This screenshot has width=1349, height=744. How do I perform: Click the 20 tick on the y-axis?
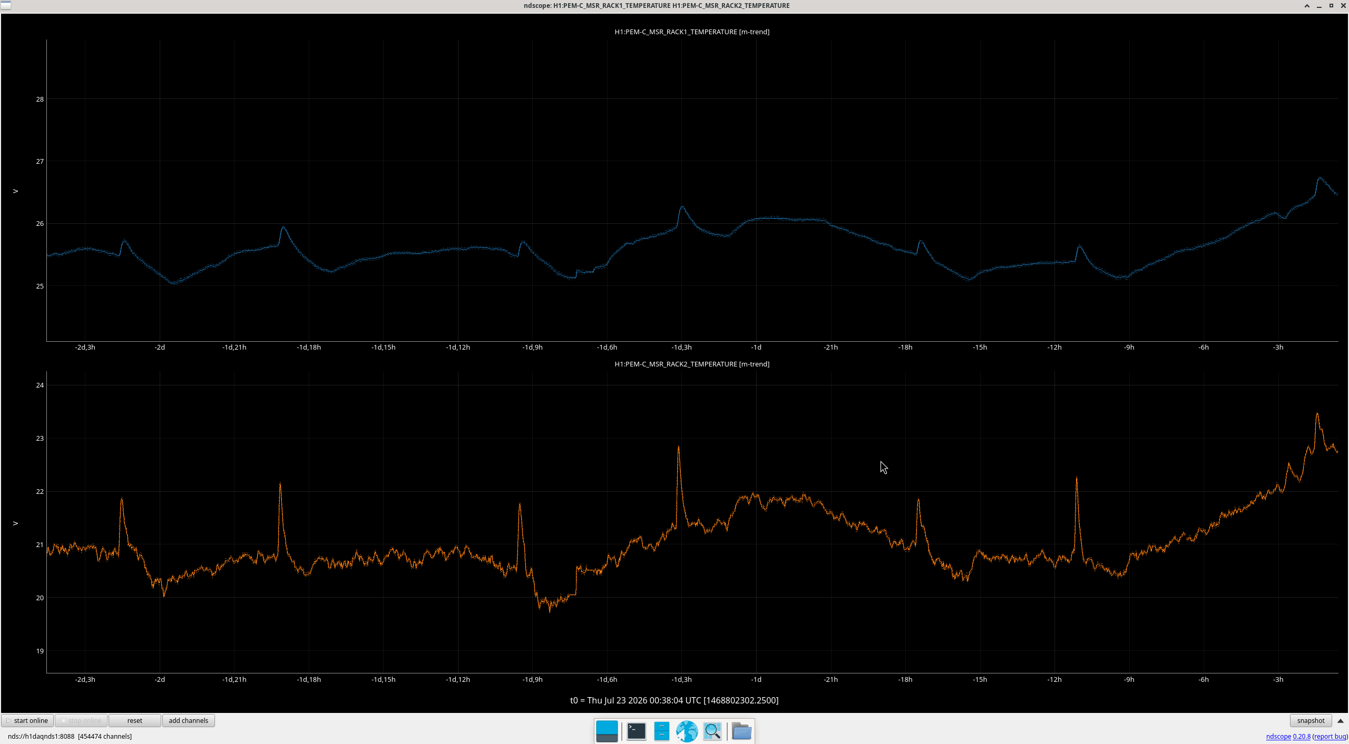pos(40,598)
